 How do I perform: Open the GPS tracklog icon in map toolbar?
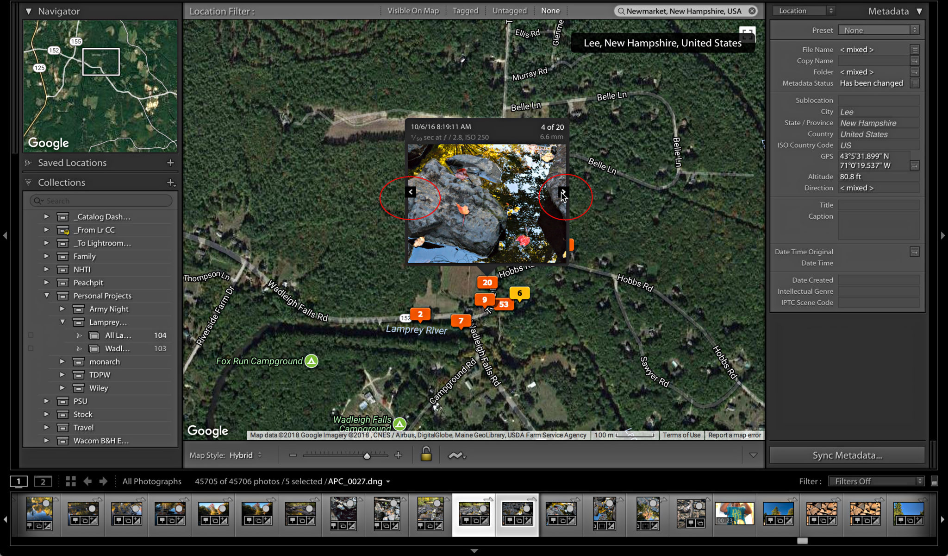456,455
